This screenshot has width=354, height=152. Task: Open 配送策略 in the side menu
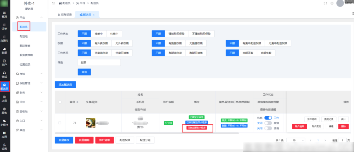click(x=25, y=46)
